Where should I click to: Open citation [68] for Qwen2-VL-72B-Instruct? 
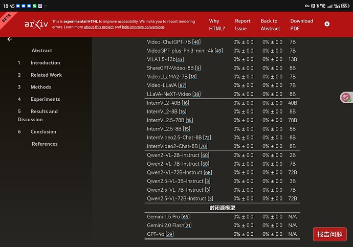point(208,172)
